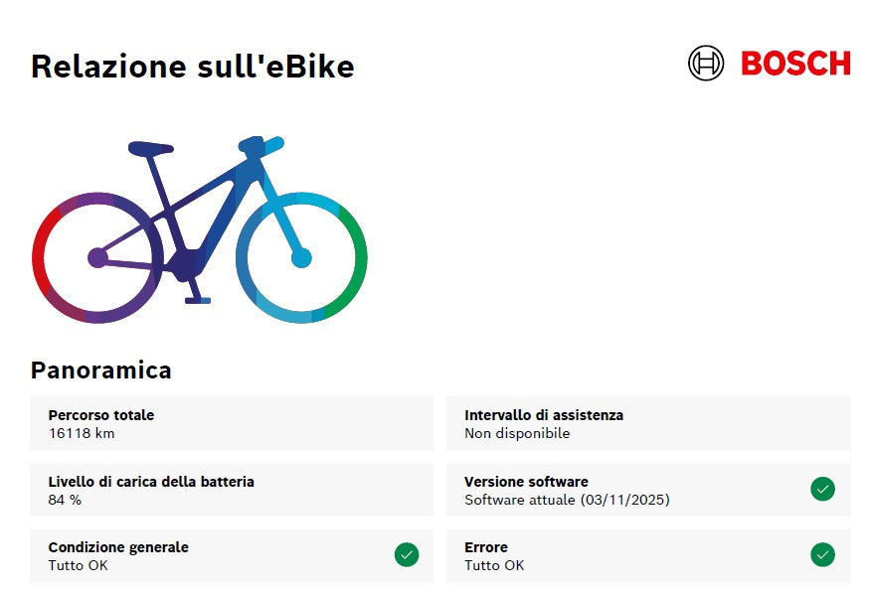Click the Software attuale (03/11/2025) text
870x595 pixels.
point(567,500)
